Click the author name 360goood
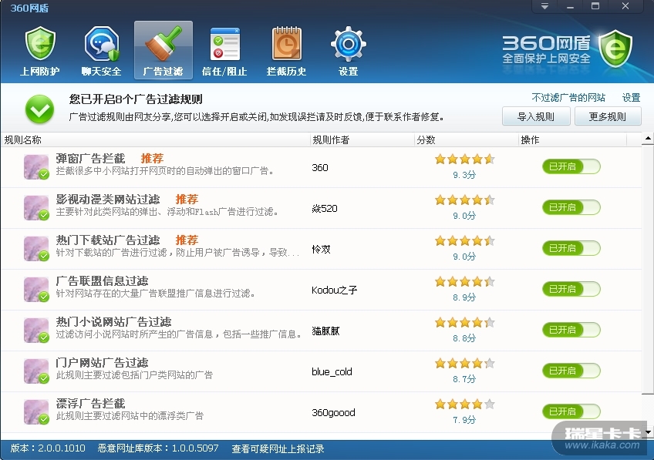Viewport: 654px width, 460px height. point(333,412)
